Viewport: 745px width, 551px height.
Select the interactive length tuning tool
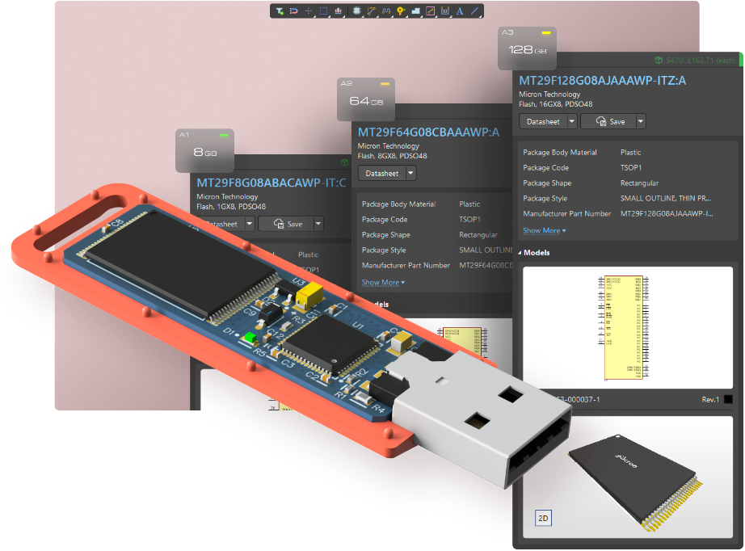(x=386, y=11)
